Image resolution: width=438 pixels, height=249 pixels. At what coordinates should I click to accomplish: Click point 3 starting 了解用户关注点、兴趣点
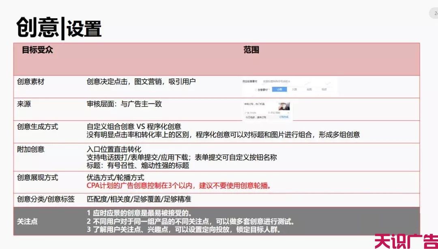(x=184, y=230)
